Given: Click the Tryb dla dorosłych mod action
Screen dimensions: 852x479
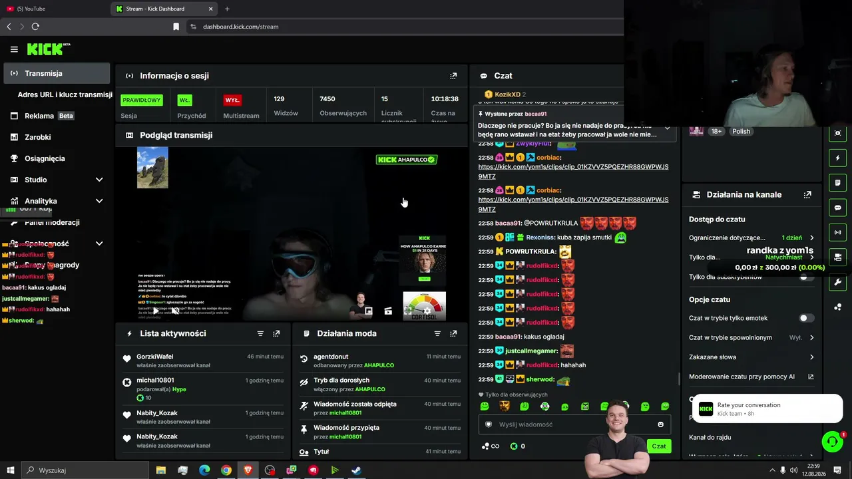Looking at the screenshot, I should pos(379,385).
